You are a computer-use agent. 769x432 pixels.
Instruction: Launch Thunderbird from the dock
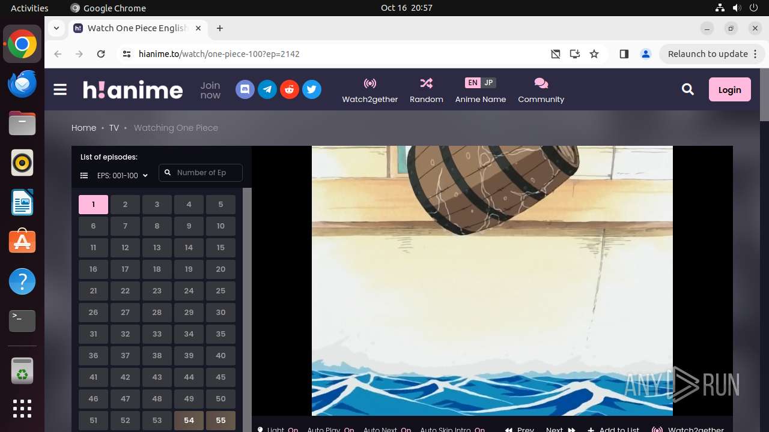click(22, 83)
